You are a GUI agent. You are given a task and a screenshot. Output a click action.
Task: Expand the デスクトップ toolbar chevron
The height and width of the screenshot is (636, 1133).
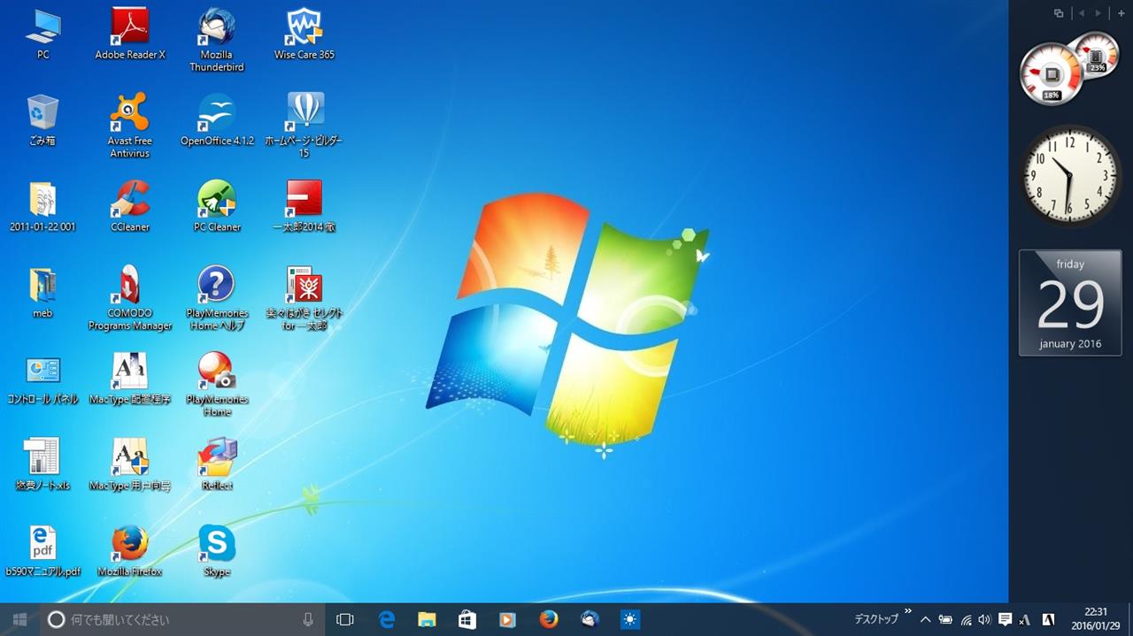908,611
